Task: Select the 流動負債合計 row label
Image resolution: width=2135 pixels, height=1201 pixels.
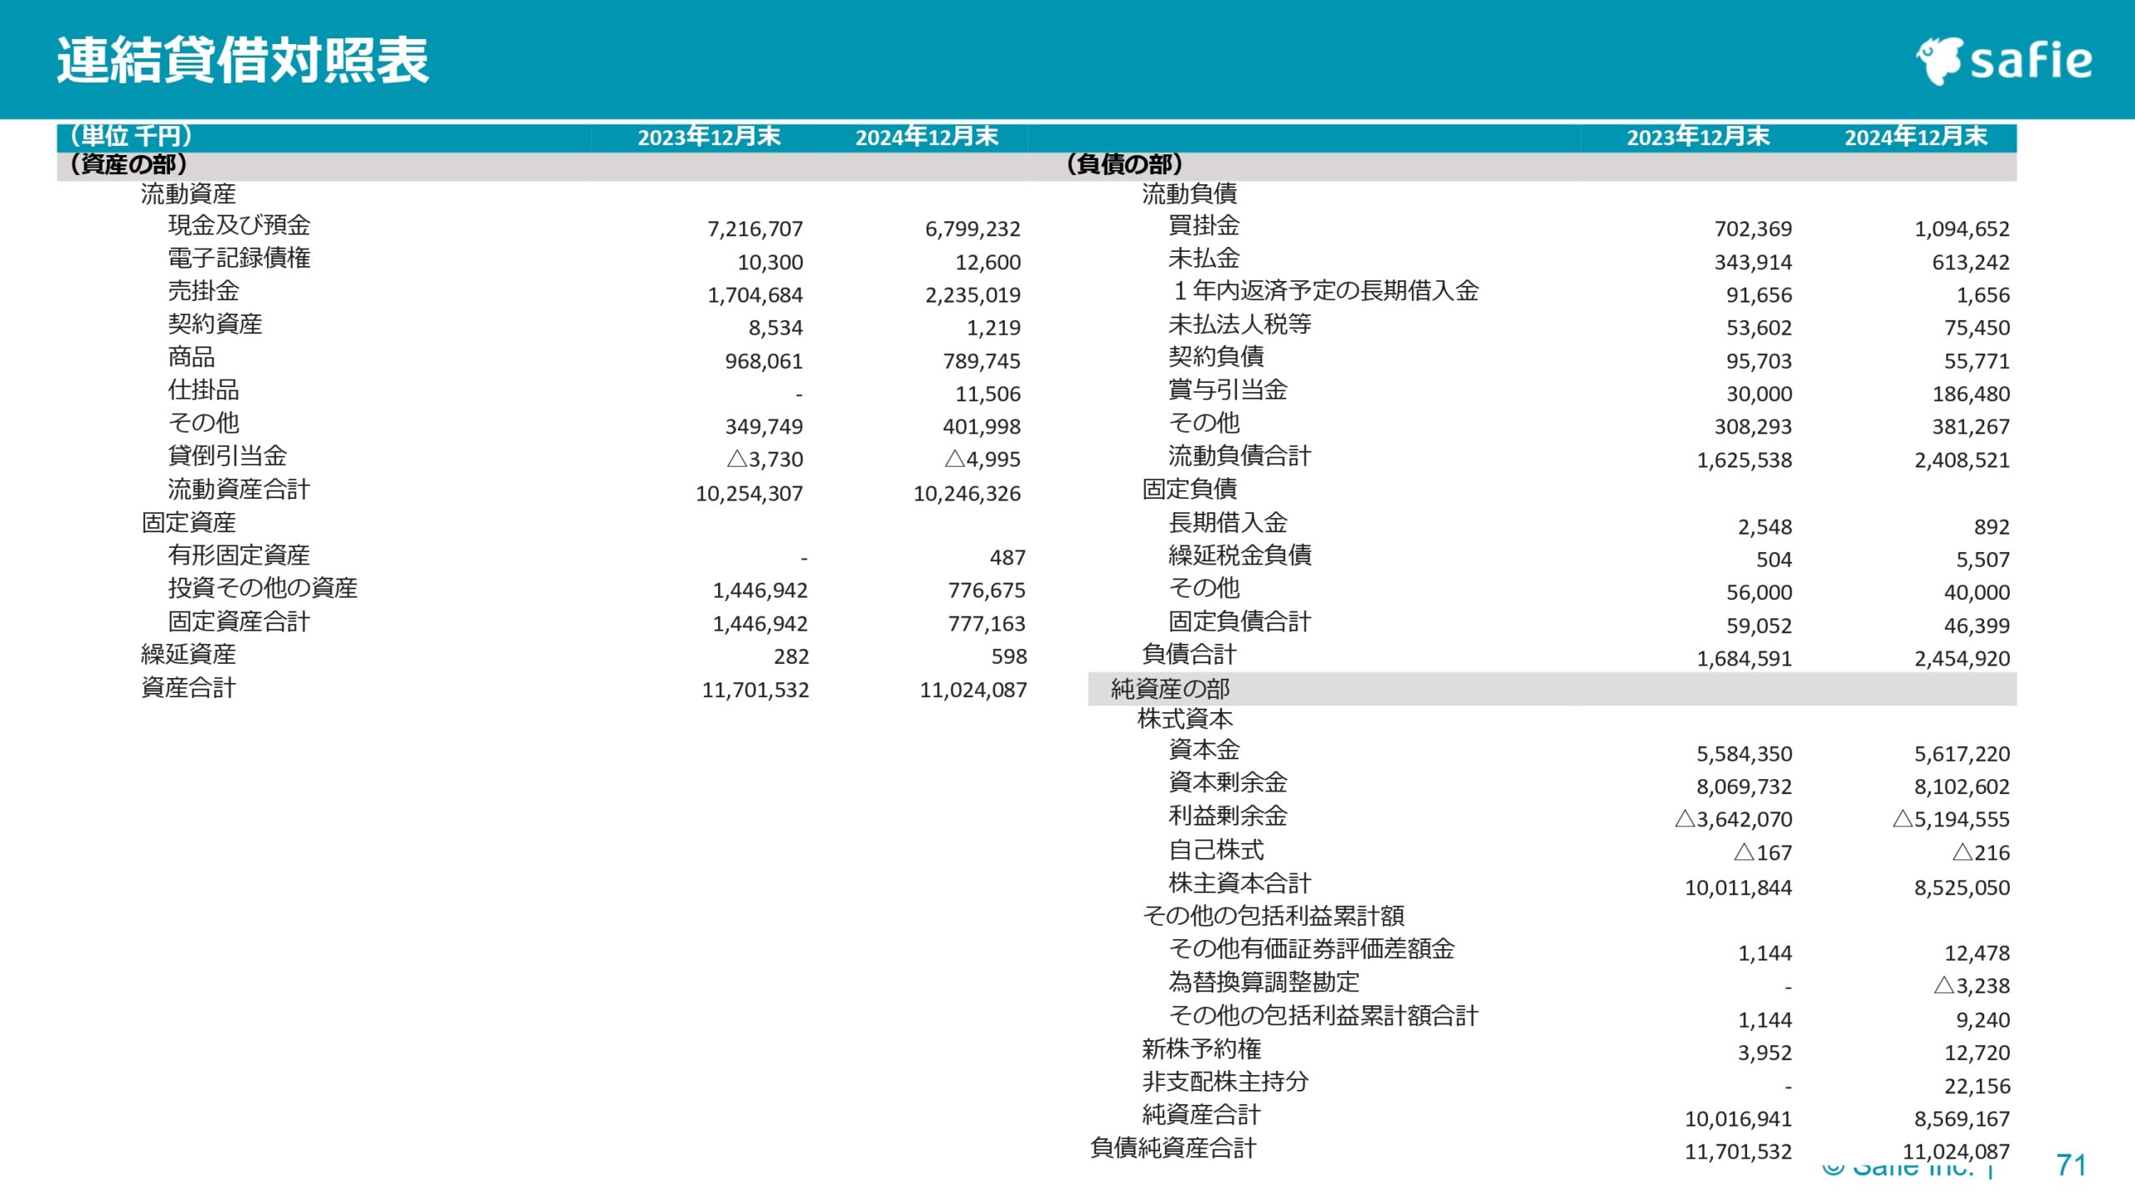Action: (x=1239, y=456)
